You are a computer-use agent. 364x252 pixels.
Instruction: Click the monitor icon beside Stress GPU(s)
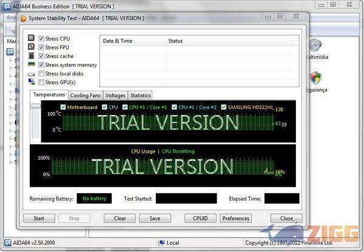32,82
